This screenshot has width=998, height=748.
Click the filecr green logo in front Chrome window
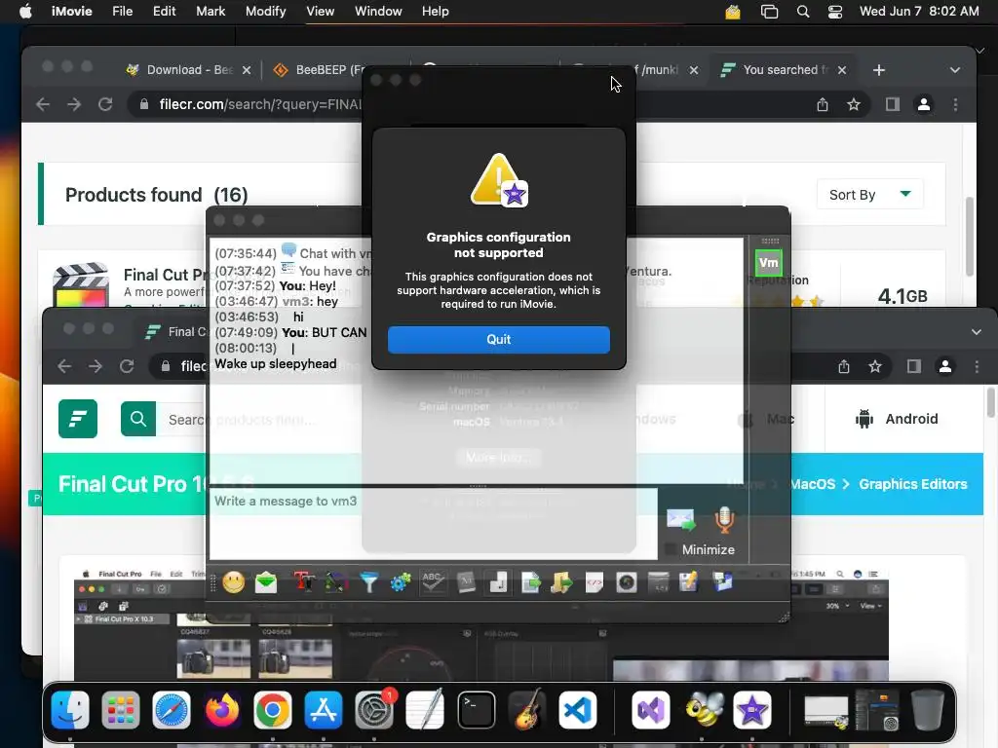pos(78,419)
